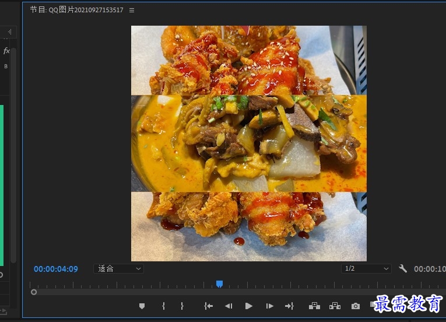Click the grip icon atop the left panel
This screenshot has height=322, width=446.
[x=10, y=32]
